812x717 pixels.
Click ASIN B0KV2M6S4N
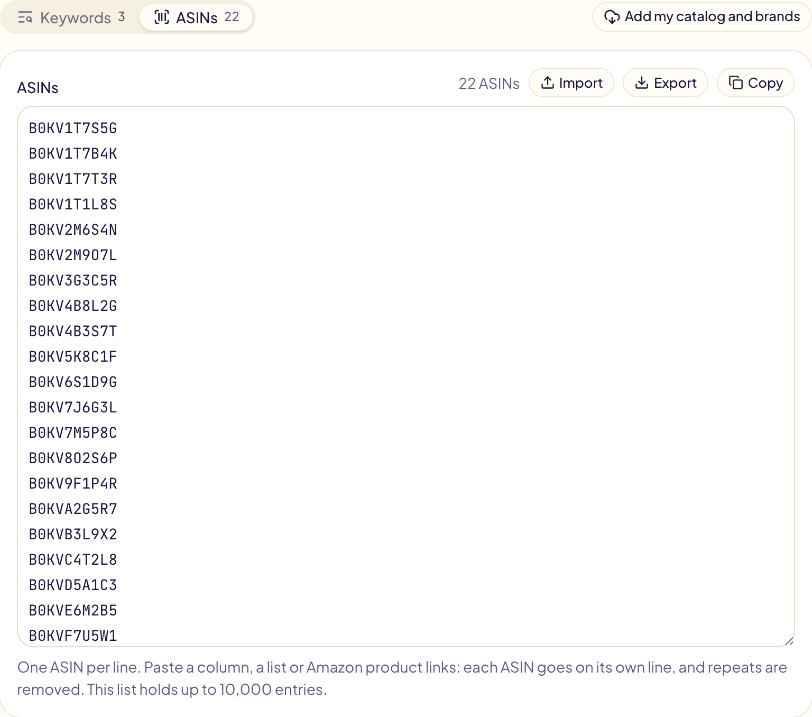[x=73, y=230]
